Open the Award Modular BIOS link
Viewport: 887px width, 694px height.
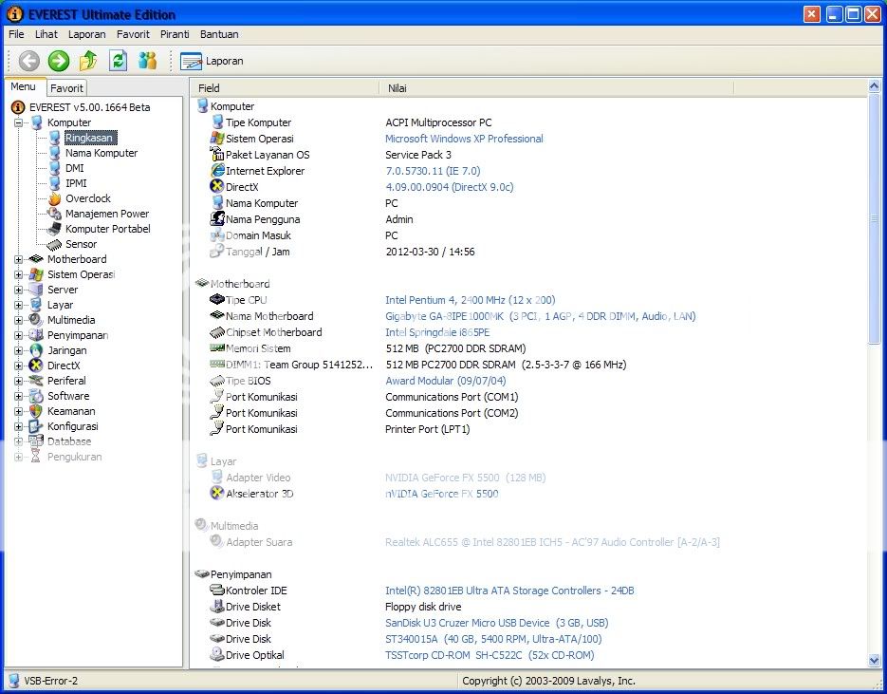coord(446,381)
